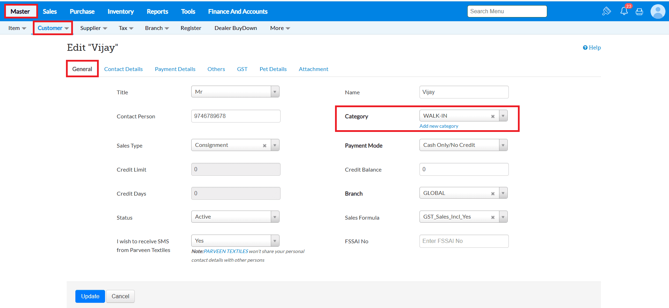Expand the SMS preference dropdown

[x=275, y=241]
